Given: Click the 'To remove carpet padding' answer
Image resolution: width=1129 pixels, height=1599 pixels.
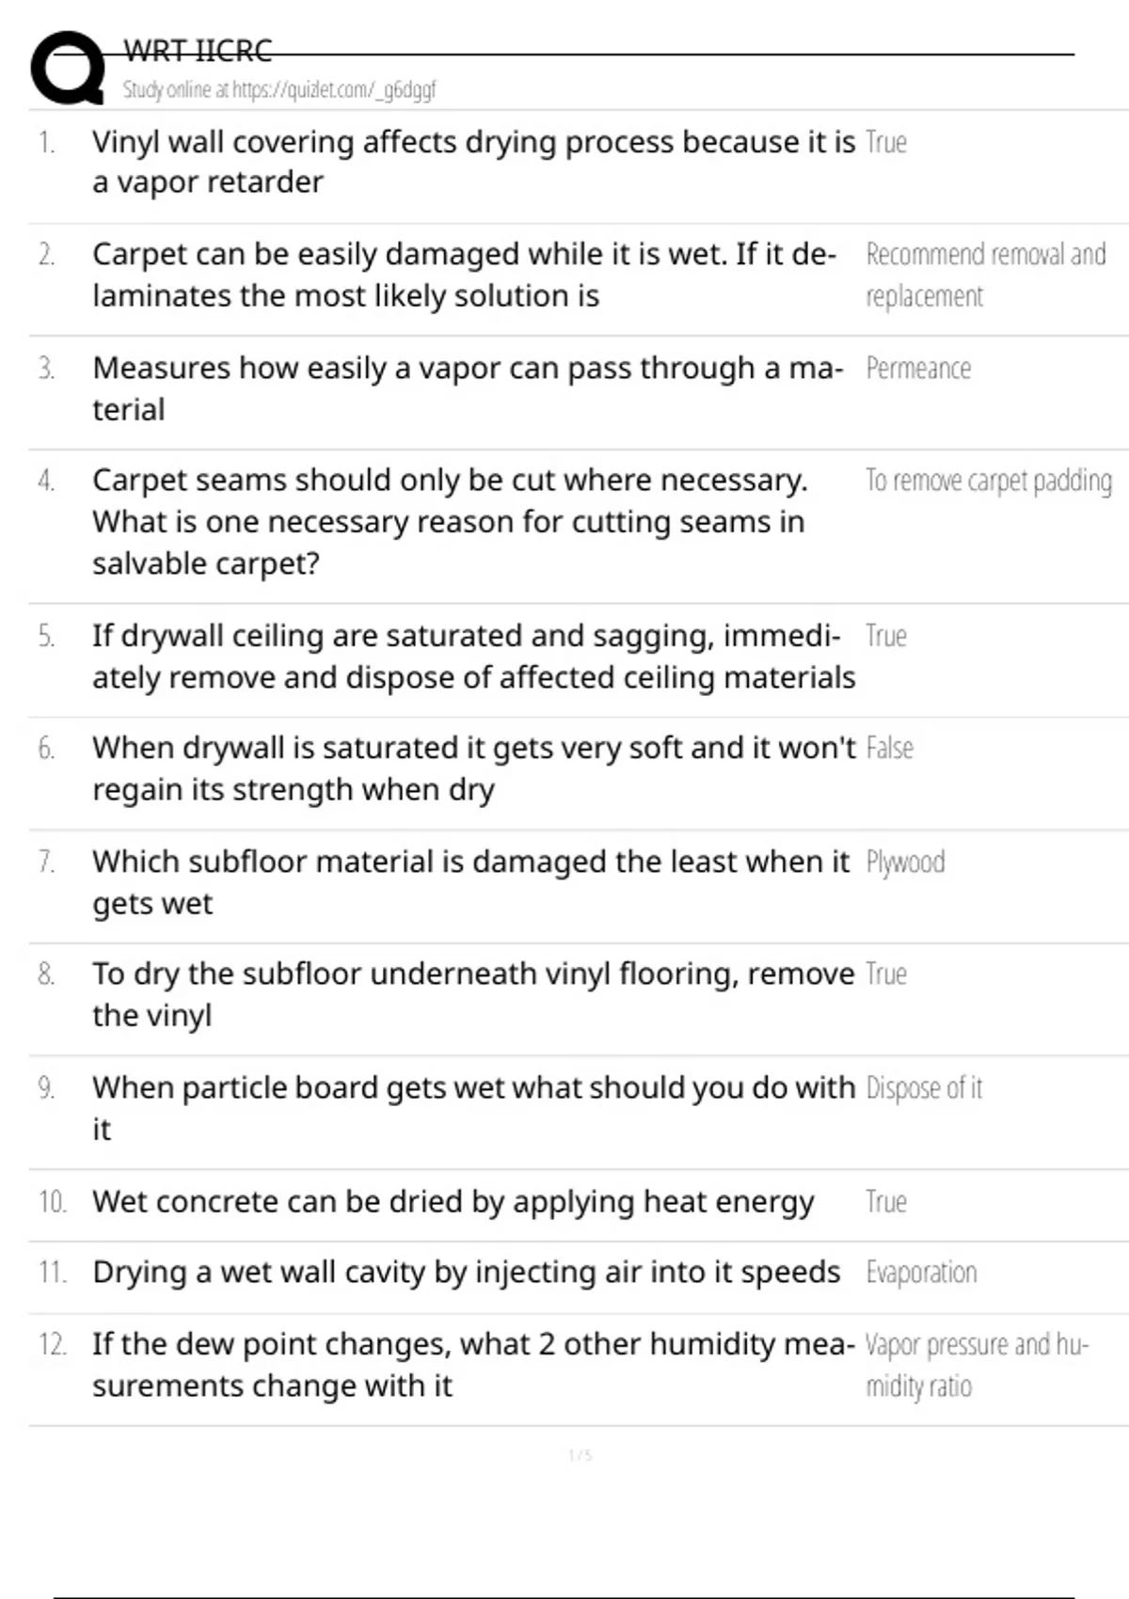Looking at the screenshot, I should coord(988,481).
